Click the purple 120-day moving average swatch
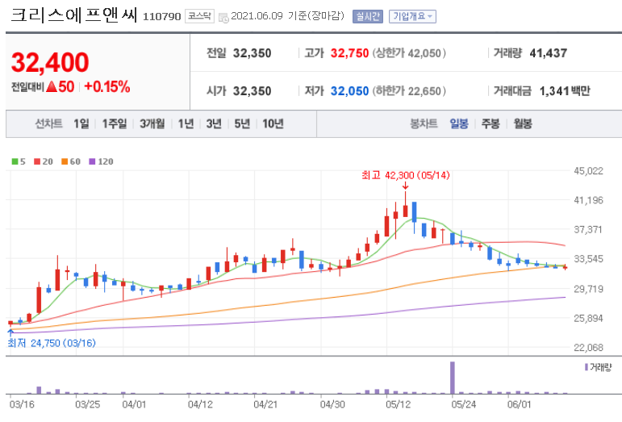Viewport: 622px width, 422px height. [x=92, y=161]
